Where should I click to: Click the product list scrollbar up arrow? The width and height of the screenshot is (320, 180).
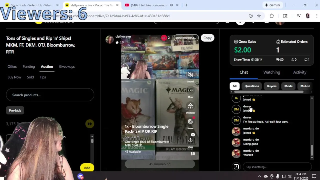click(92, 136)
